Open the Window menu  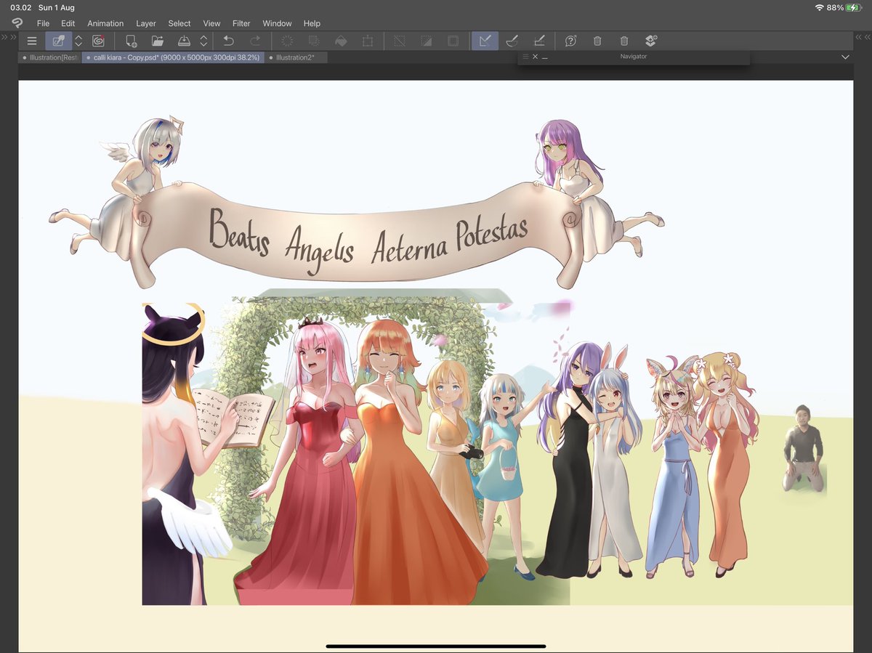coord(277,23)
